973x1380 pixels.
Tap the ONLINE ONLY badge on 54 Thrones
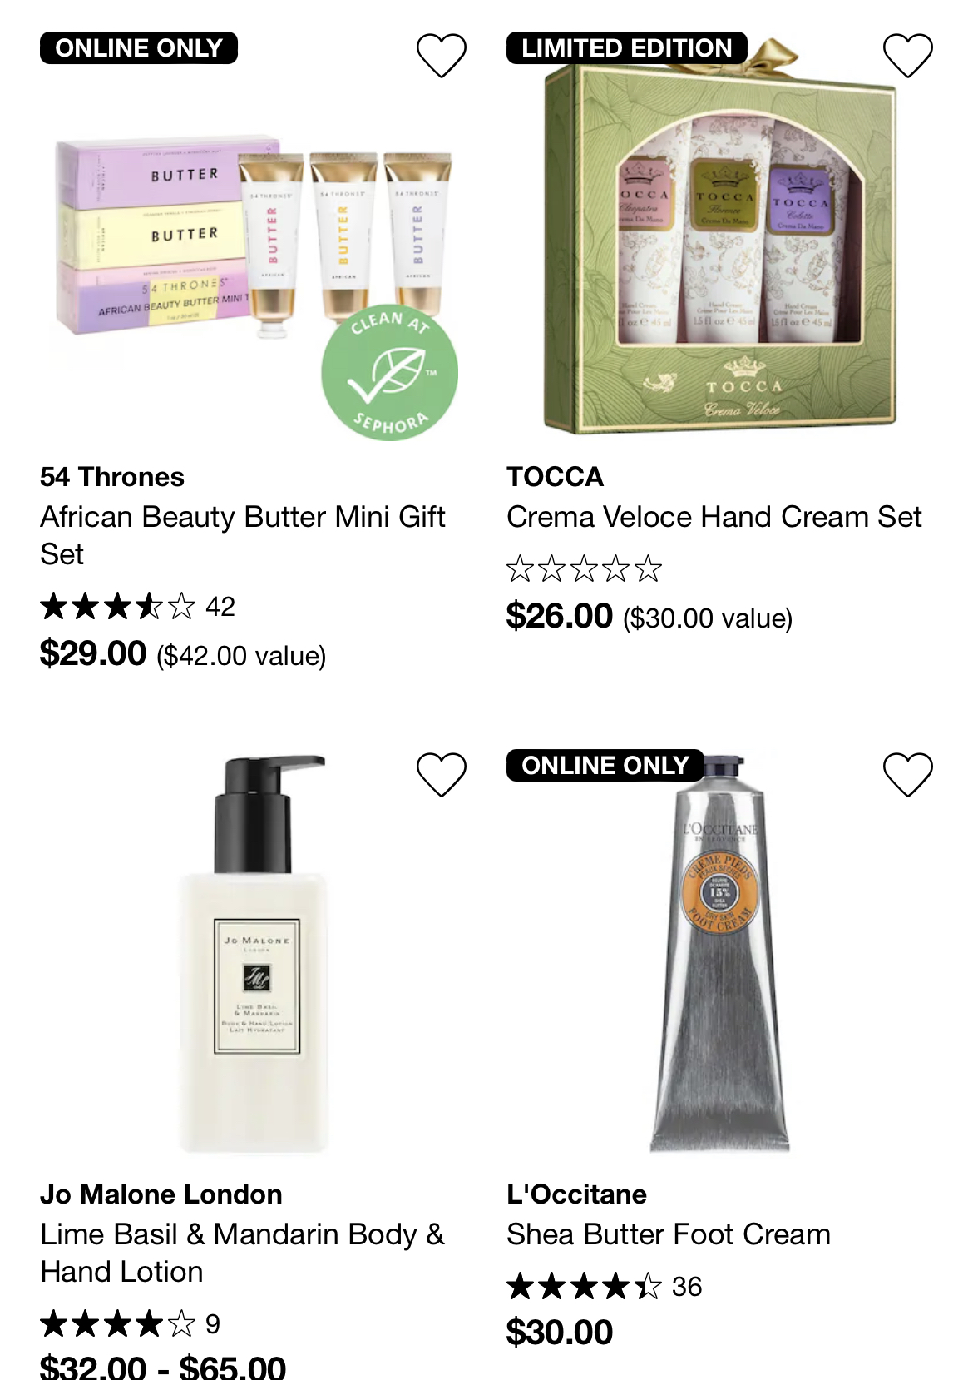139,48
